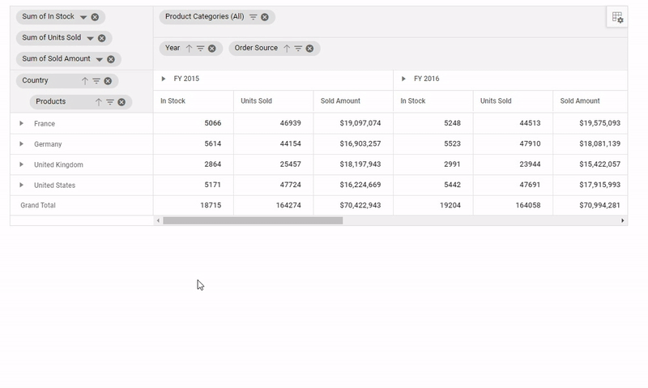The image size is (648, 388).
Task: Toggle sort direction on Country field
Action: (x=84, y=81)
